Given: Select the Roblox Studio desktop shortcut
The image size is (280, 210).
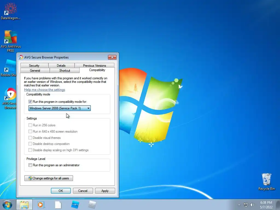Looking at the screenshot, I should pos(8,68).
